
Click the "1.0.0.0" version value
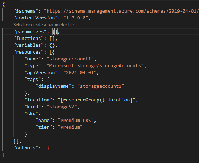[x=76, y=18]
